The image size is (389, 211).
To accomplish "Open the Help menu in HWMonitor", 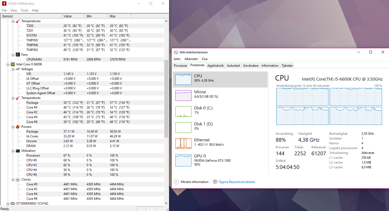I will (x=35, y=10).
